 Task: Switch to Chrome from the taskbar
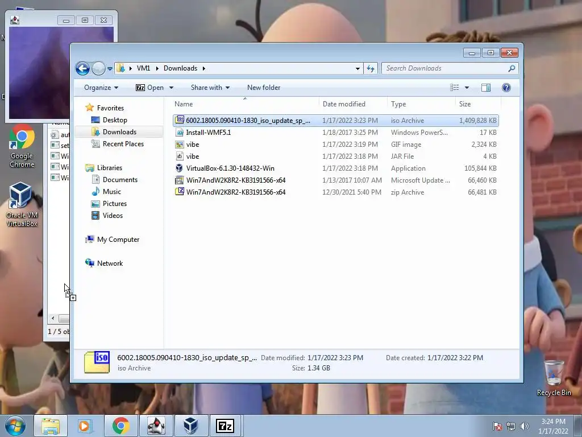click(x=121, y=426)
